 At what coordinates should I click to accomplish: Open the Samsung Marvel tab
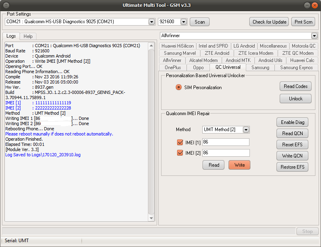tap(180, 53)
